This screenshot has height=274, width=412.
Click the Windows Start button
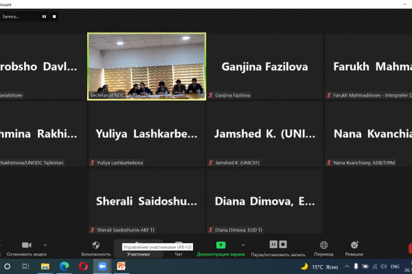point(8,266)
